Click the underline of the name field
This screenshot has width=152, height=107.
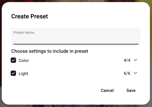coord(76,44)
